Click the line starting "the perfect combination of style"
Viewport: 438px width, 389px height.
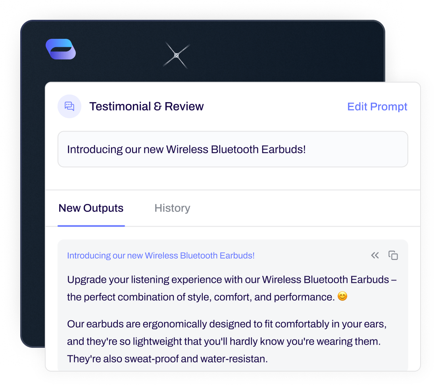click(x=201, y=297)
